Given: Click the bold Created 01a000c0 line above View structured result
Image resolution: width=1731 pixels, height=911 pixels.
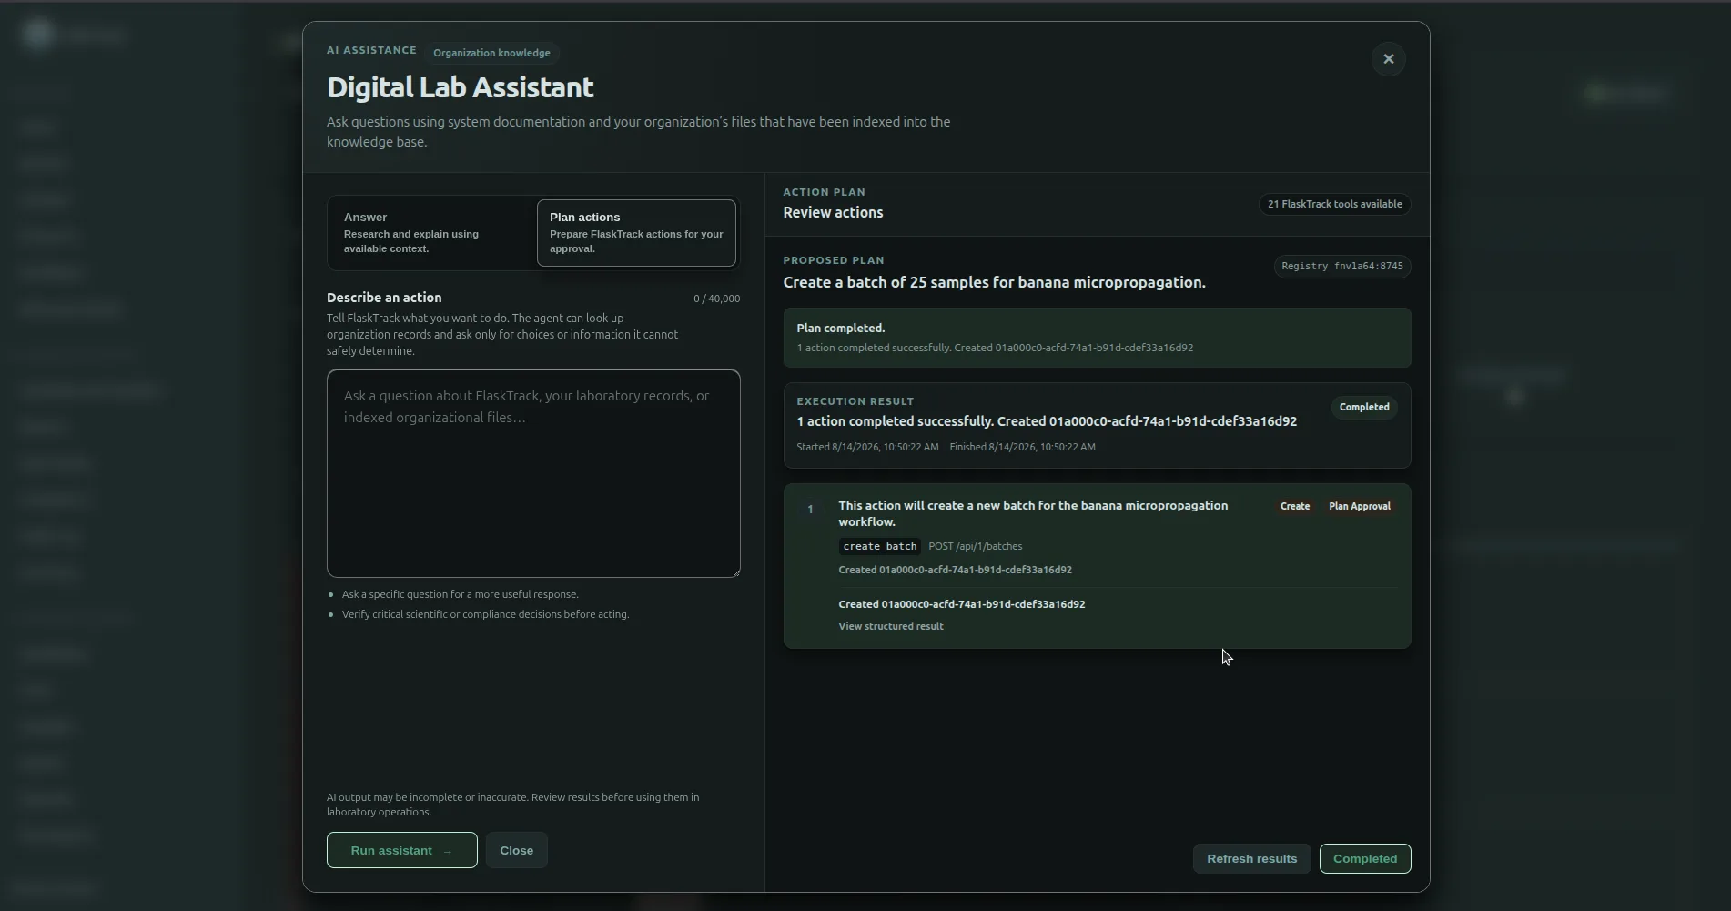Looking at the screenshot, I should coord(961,604).
